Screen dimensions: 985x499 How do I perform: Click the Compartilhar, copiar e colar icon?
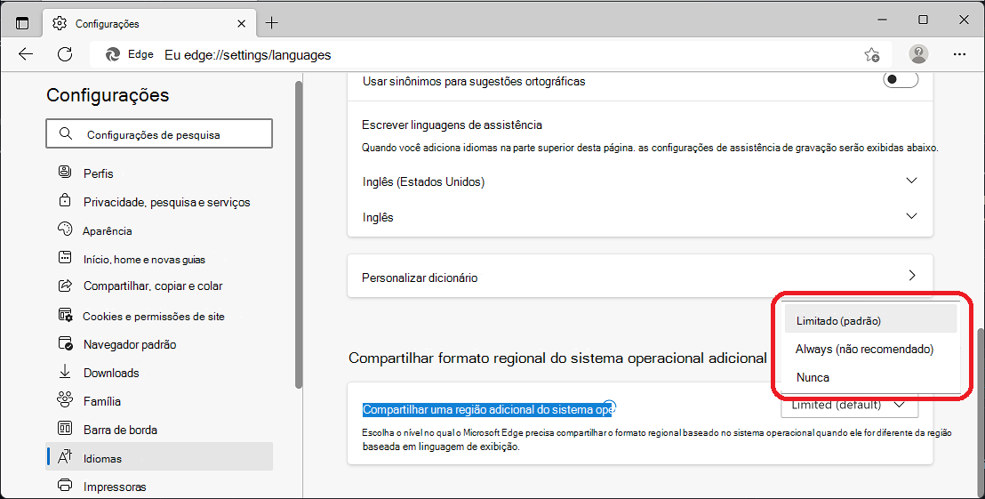tap(65, 286)
